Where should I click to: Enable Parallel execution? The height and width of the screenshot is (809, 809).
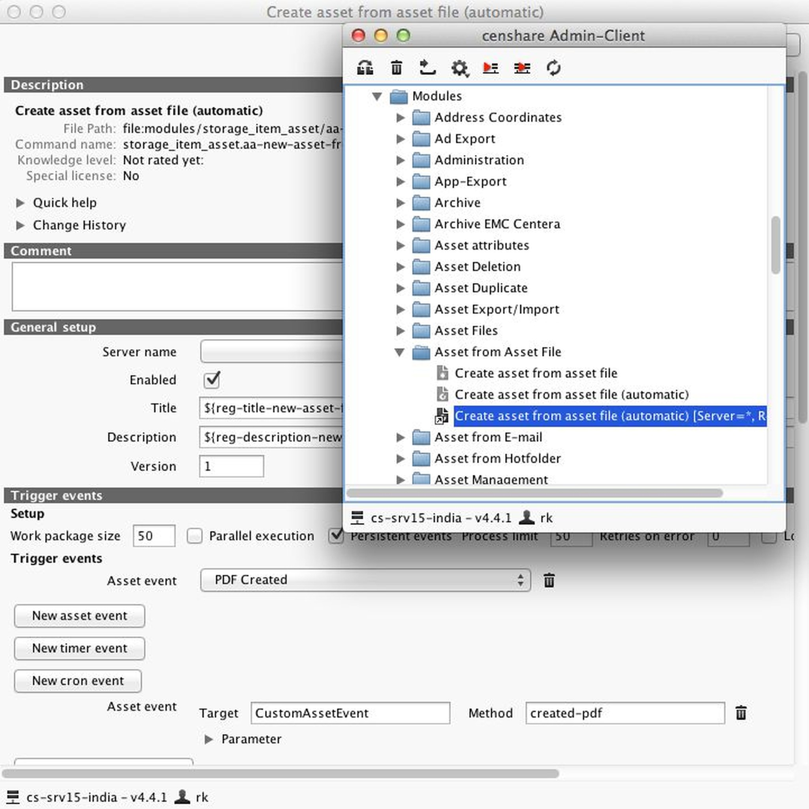(194, 536)
